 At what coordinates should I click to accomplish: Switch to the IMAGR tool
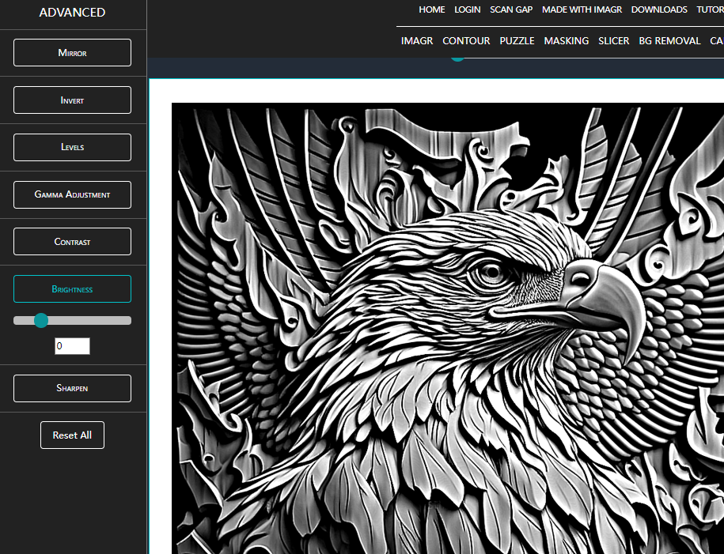(x=417, y=41)
